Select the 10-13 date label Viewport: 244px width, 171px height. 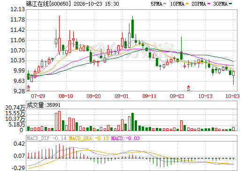[x=206, y=96]
